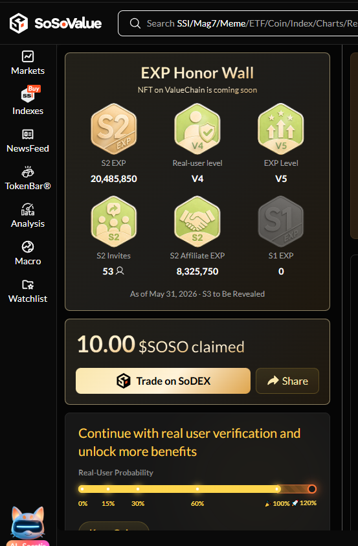Click the 10.00 $SOSO claimed amount
Viewport: 358px width, 546px height.
tap(161, 345)
